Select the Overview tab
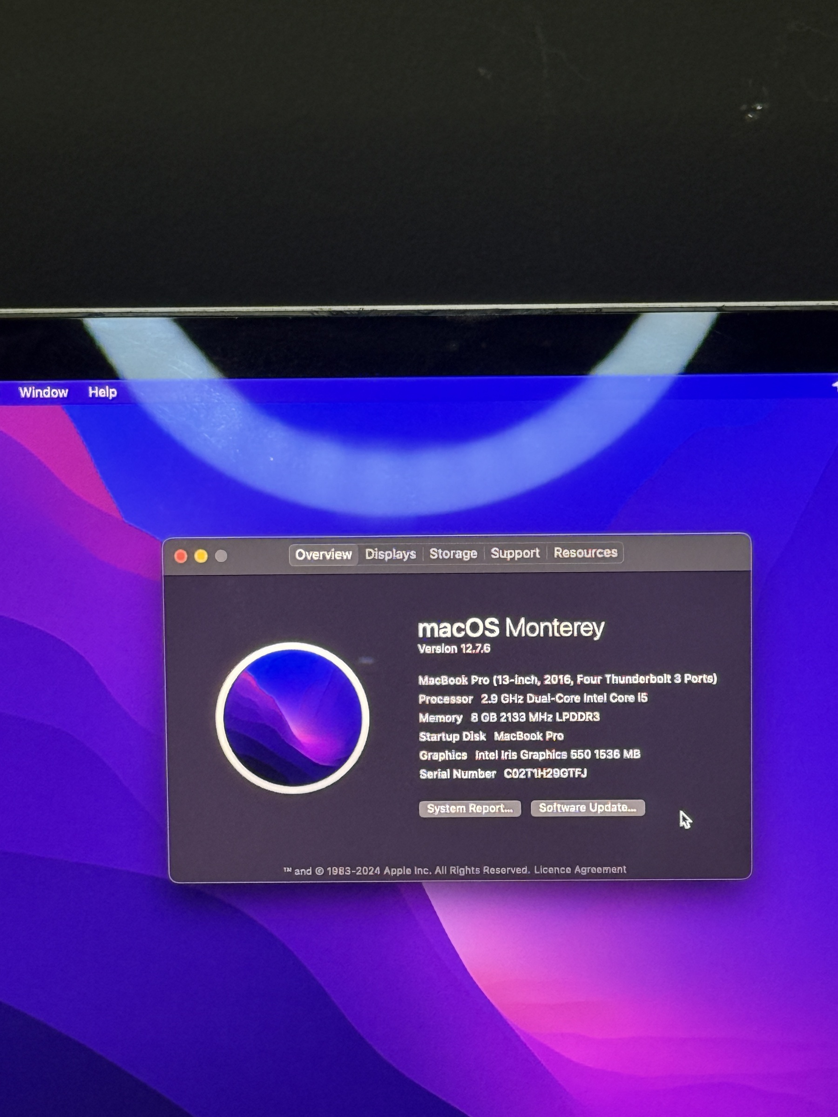This screenshot has width=838, height=1117. (323, 554)
